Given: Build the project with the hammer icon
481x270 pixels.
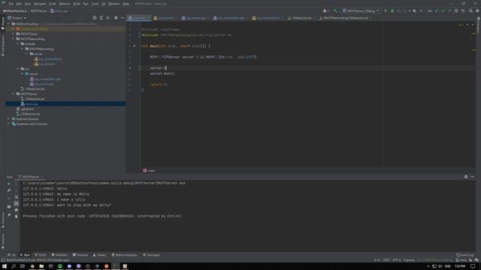Looking at the screenshot, I should [x=335, y=10].
